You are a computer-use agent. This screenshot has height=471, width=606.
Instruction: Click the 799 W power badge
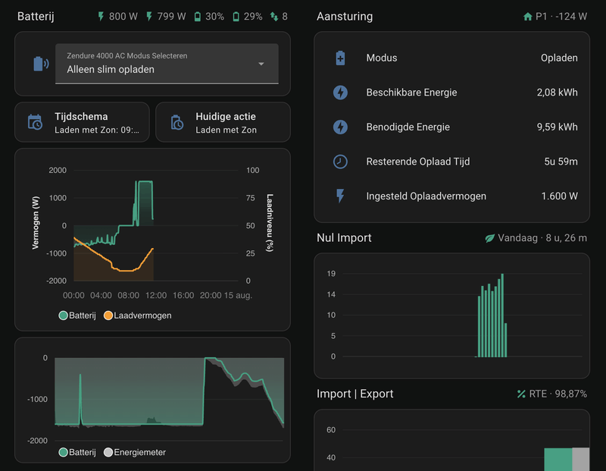click(x=166, y=17)
